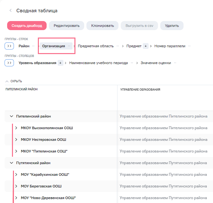Select the Наименование учебного периода column group
Screen dimensions: 213x203
coord(98,63)
